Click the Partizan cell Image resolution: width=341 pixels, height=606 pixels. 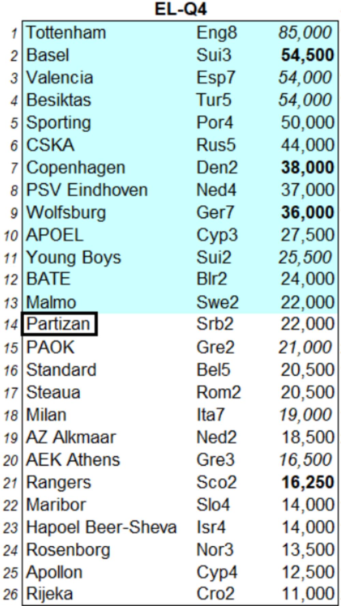pyautogui.click(x=59, y=324)
